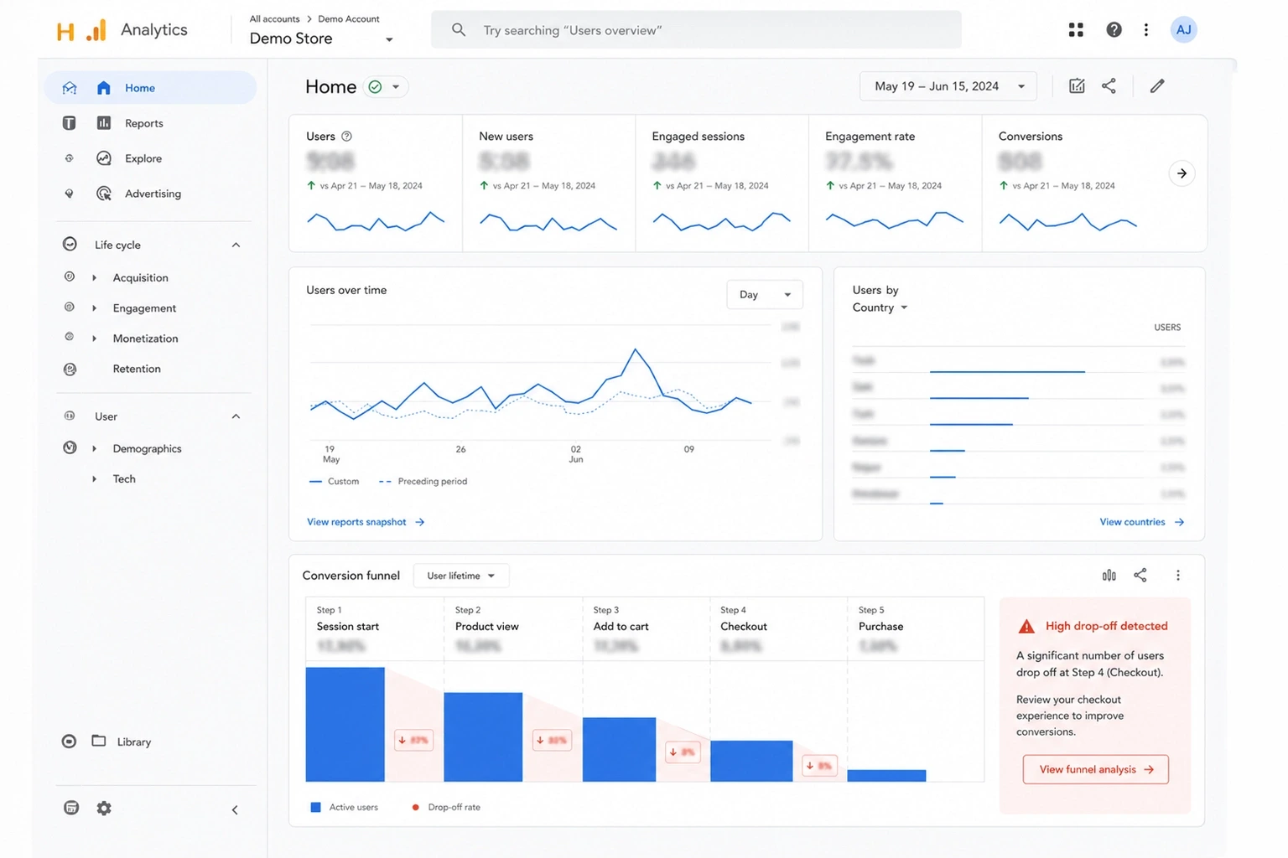Click the next arrow on metrics cards

coord(1182,173)
